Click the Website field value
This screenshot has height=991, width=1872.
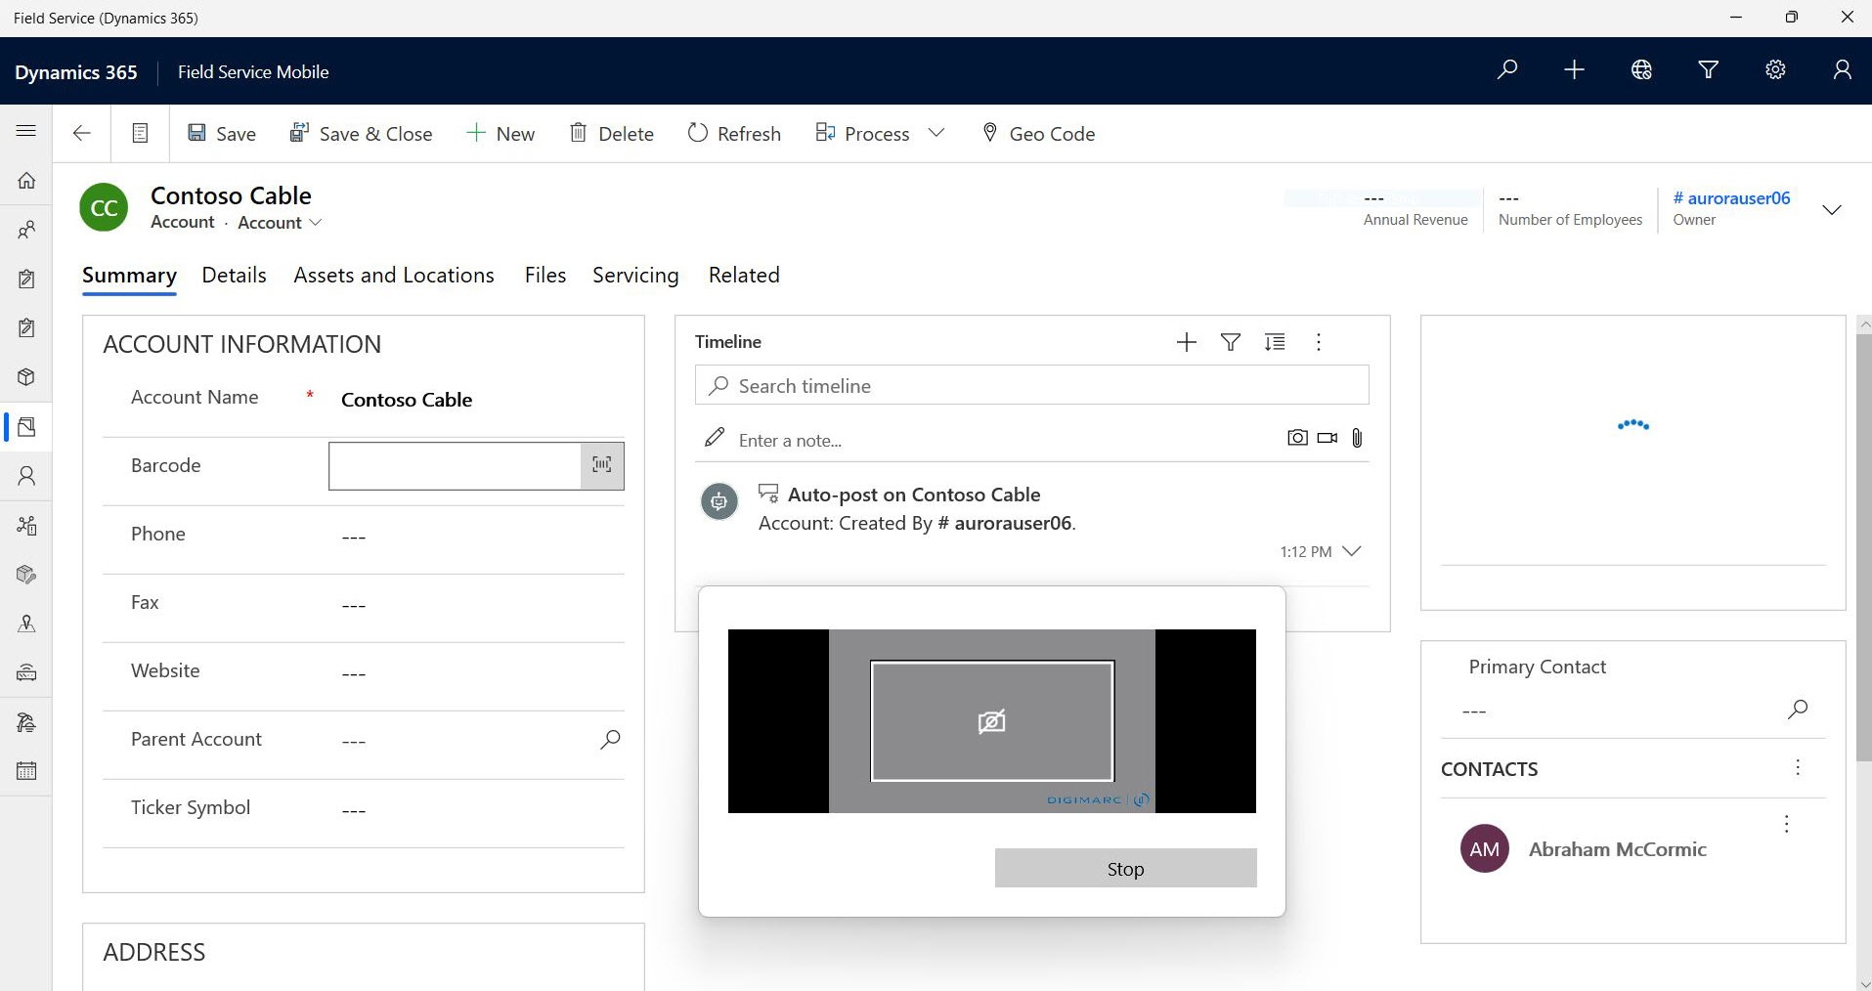[354, 674]
